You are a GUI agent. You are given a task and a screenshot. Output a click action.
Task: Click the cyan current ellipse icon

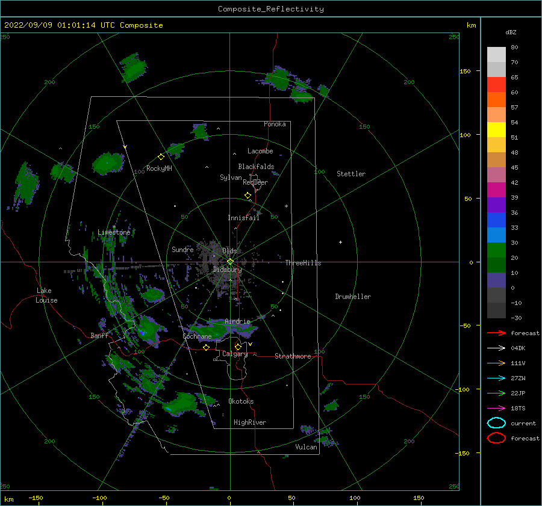pyautogui.click(x=496, y=423)
